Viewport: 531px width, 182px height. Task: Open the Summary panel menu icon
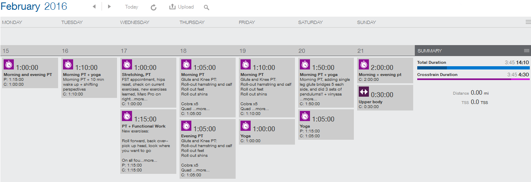coord(527,51)
